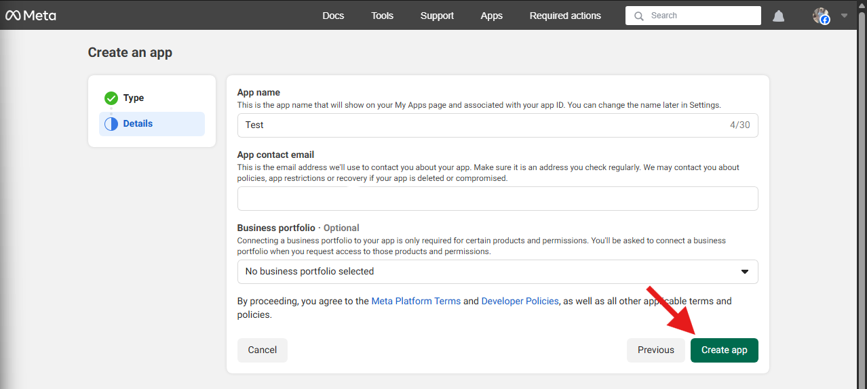Open the profile avatar menu
The width and height of the screenshot is (867, 389).
pos(822,16)
